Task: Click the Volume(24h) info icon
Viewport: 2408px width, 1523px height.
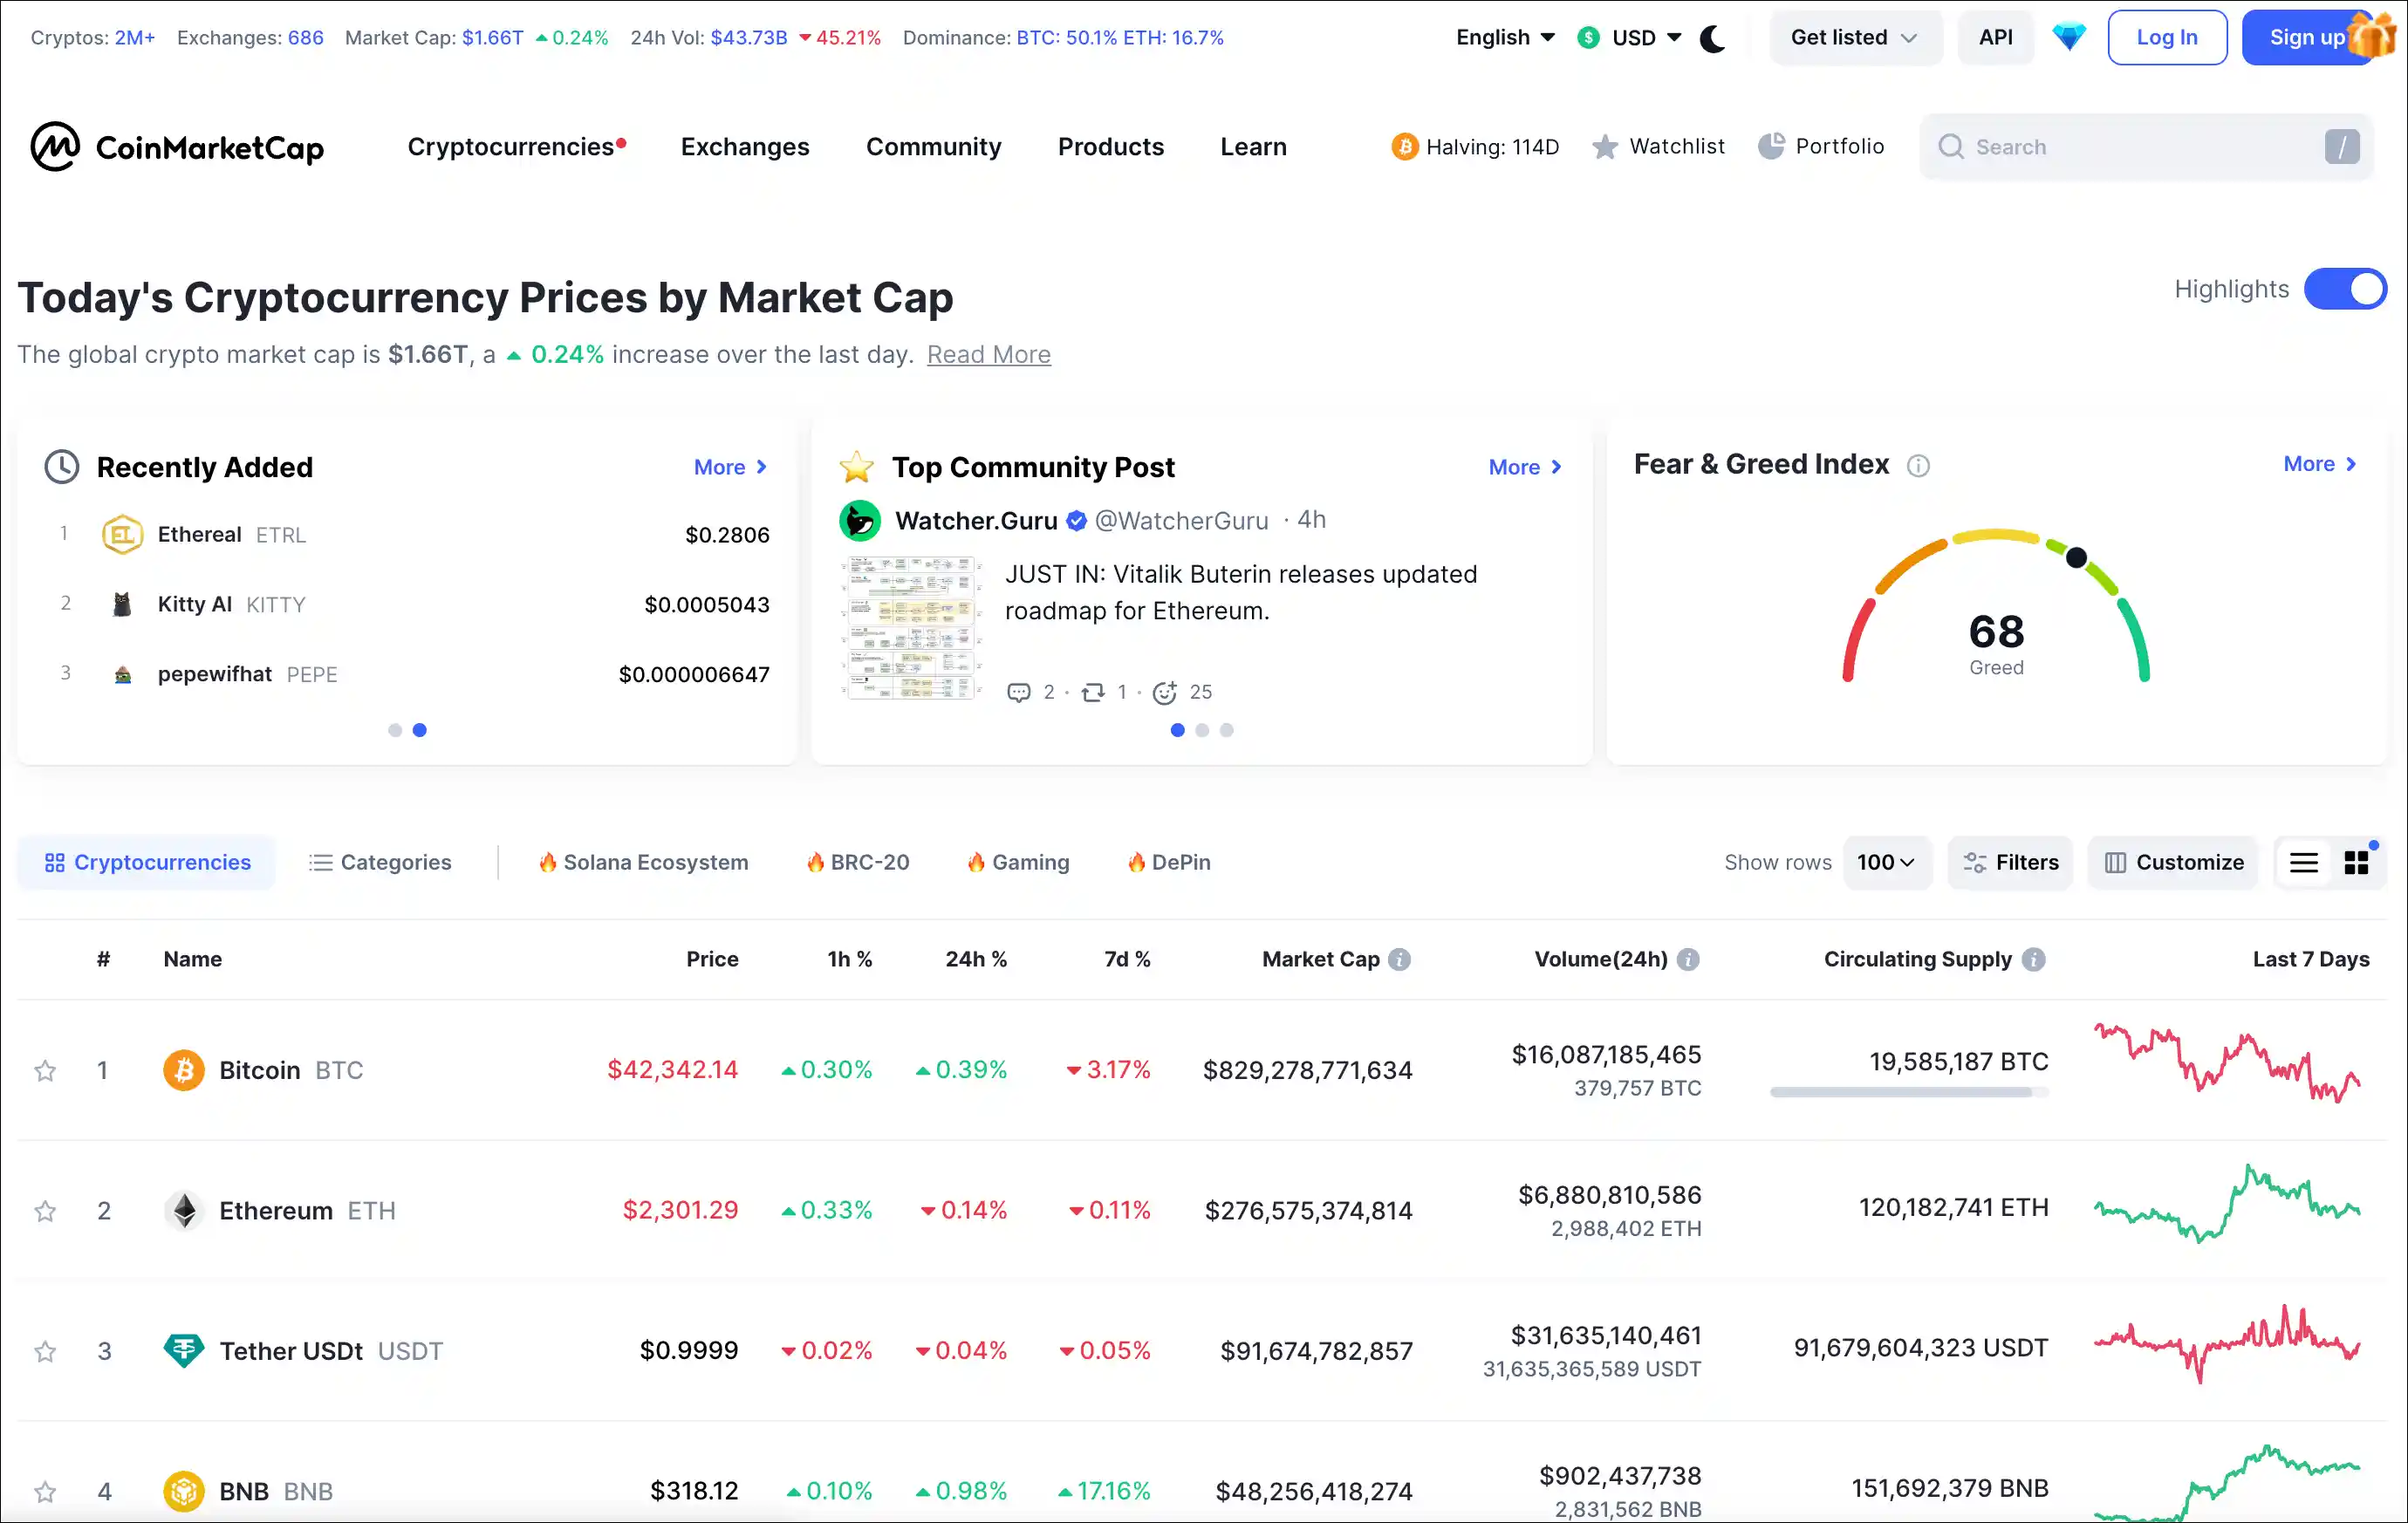Action: click(1688, 959)
